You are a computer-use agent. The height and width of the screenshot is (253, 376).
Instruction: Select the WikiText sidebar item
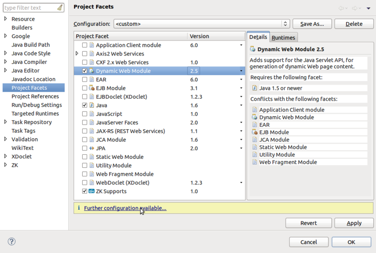tap(23, 148)
